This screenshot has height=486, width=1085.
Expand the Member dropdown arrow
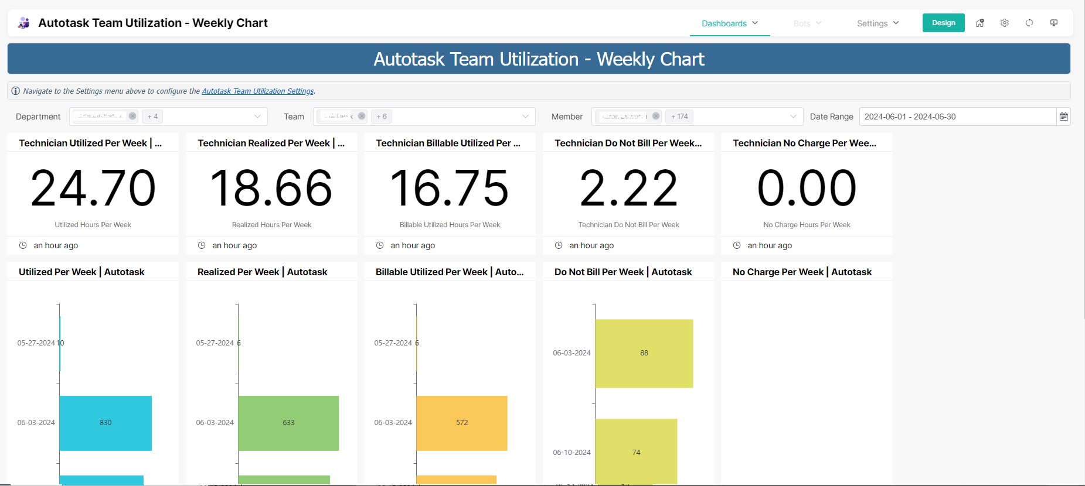pos(793,117)
